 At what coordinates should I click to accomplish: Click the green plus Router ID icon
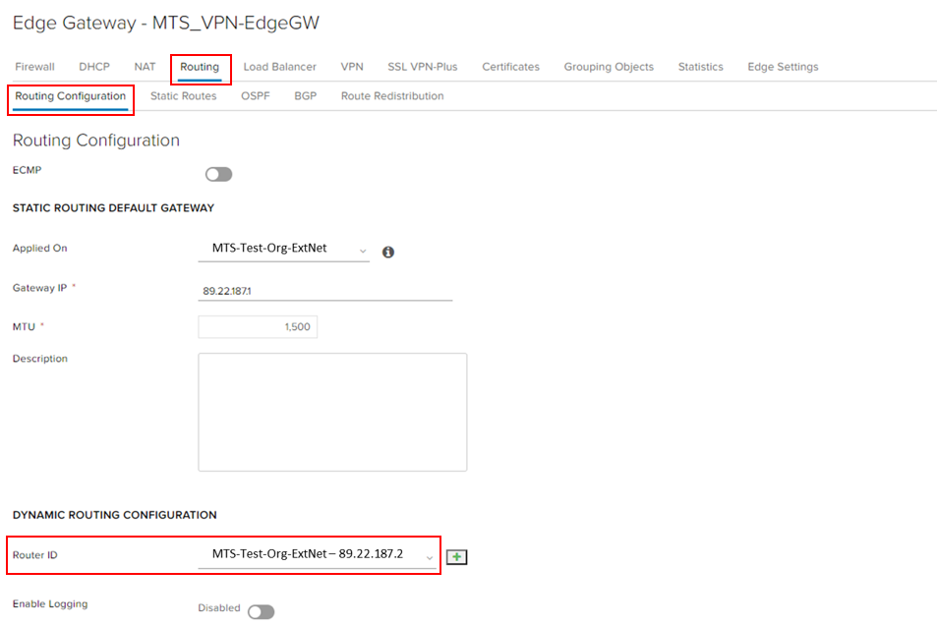click(456, 557)
